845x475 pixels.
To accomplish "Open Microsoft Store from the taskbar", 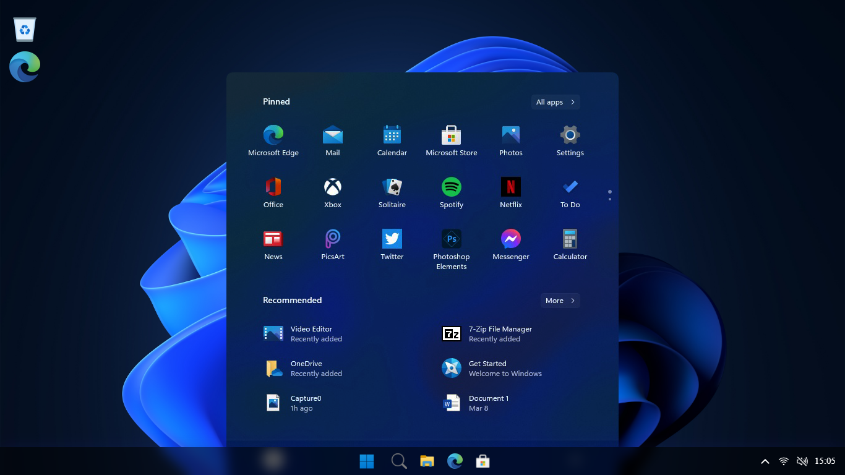I will pos(483,461).
